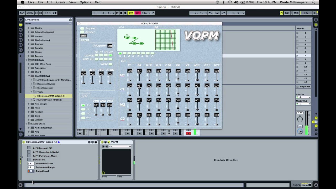The image size is (336, 189).
Task: Expand the Arpeggiator folder
Action: [29, 68]
